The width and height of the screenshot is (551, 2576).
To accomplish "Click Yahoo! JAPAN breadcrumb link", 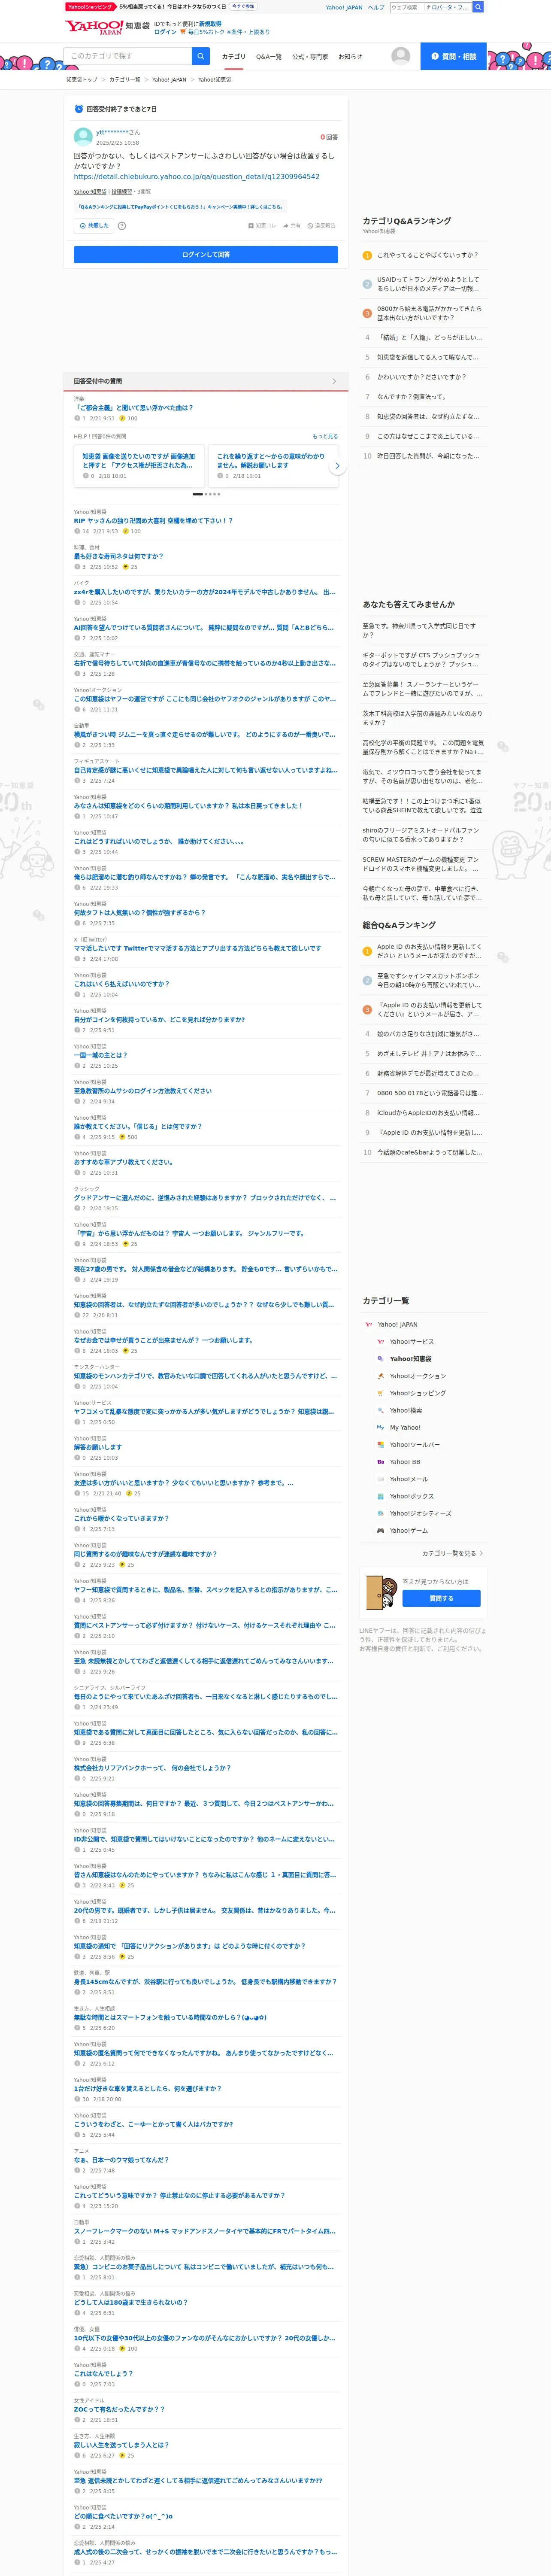I will (169, 79).
